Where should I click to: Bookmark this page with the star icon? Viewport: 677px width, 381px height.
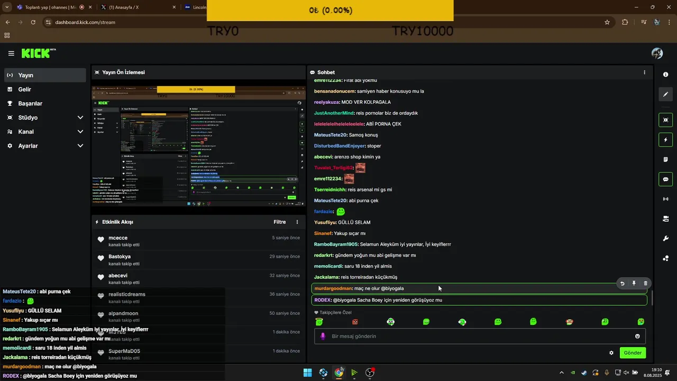pyautogui.click(x=607, y=22)
